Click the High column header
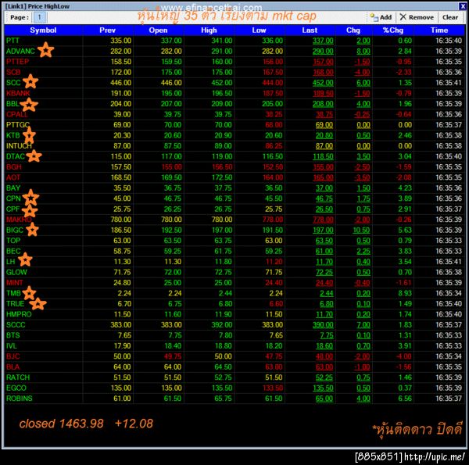Screen dimensions: 469x465 209,30
